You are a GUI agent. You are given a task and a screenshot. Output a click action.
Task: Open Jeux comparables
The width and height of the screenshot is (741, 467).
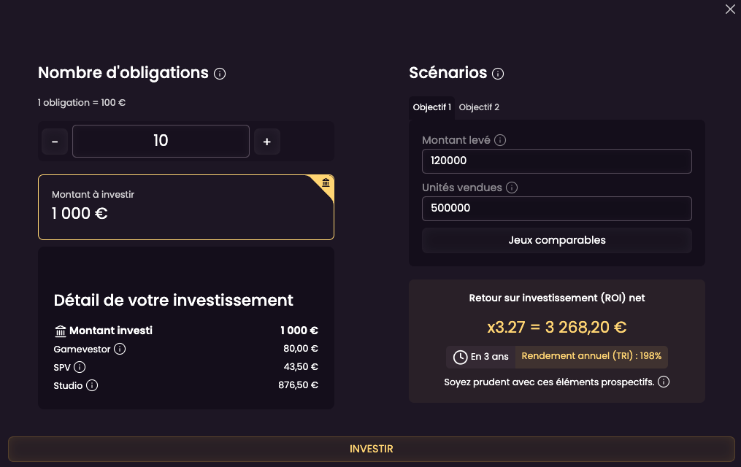click(x=556, y=240)
